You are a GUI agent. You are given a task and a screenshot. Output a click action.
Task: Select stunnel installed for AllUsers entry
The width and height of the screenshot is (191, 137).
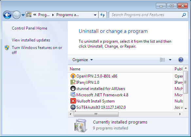click(101, 88)
